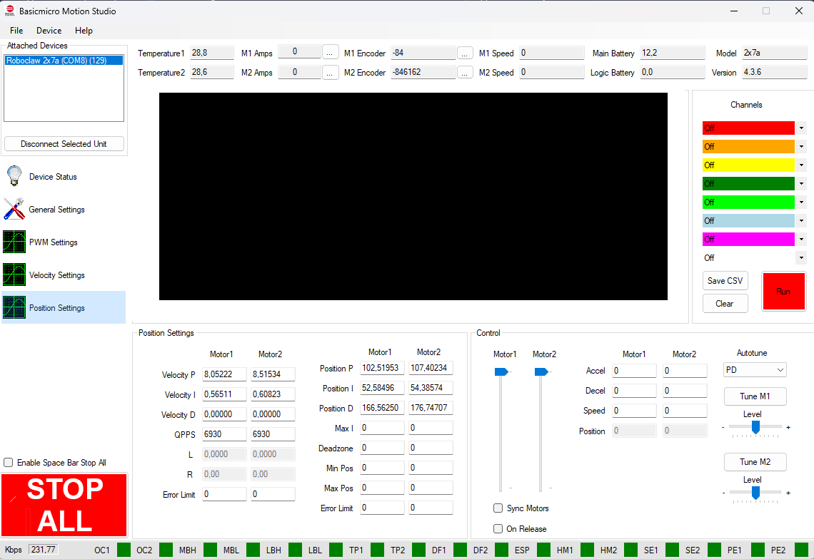Expand the red channel dropdown

click(801, 128)
